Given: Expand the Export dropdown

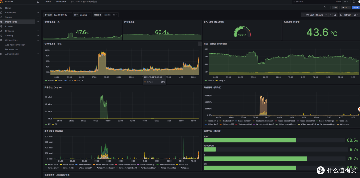Looking at the screenshot, I should [346, 7].
